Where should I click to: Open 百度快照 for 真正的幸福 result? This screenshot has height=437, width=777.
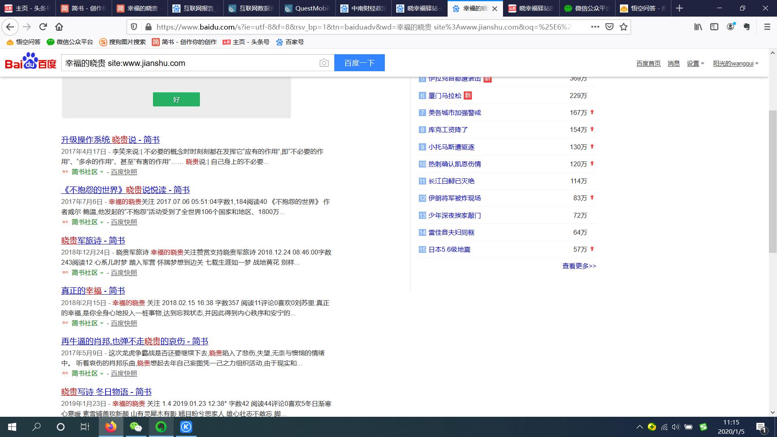[124, 324]
